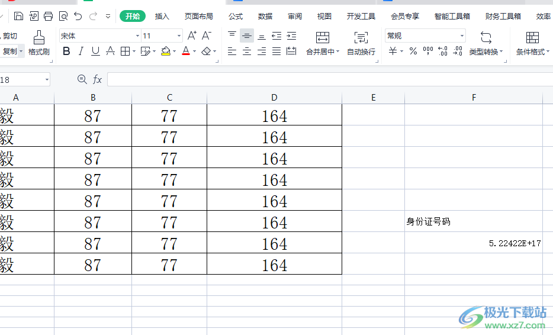Align text right
The height and width of the screenshot is (335, 553).
pyautogui.click(x=262, y=51)
